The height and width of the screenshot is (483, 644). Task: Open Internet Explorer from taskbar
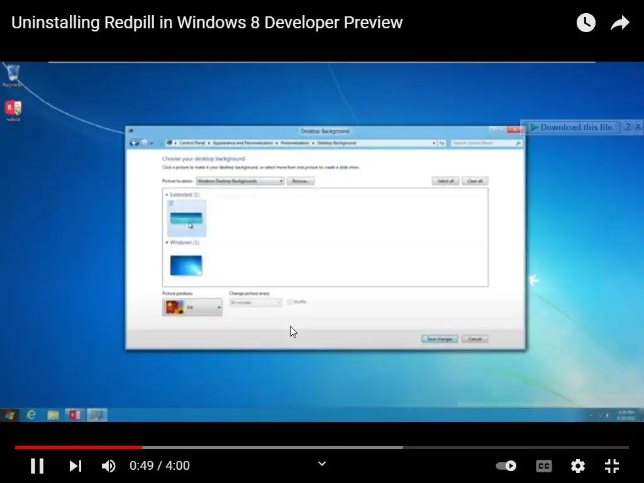(31, 415)
